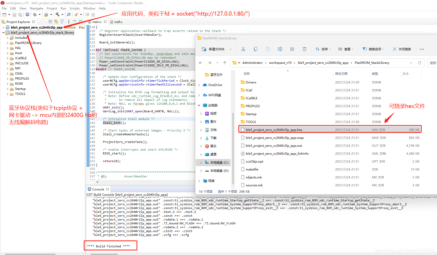Click Administrator in the address breadcrumb
The width and height of the screenshot is (437, 255).
[x=252, y=63]
